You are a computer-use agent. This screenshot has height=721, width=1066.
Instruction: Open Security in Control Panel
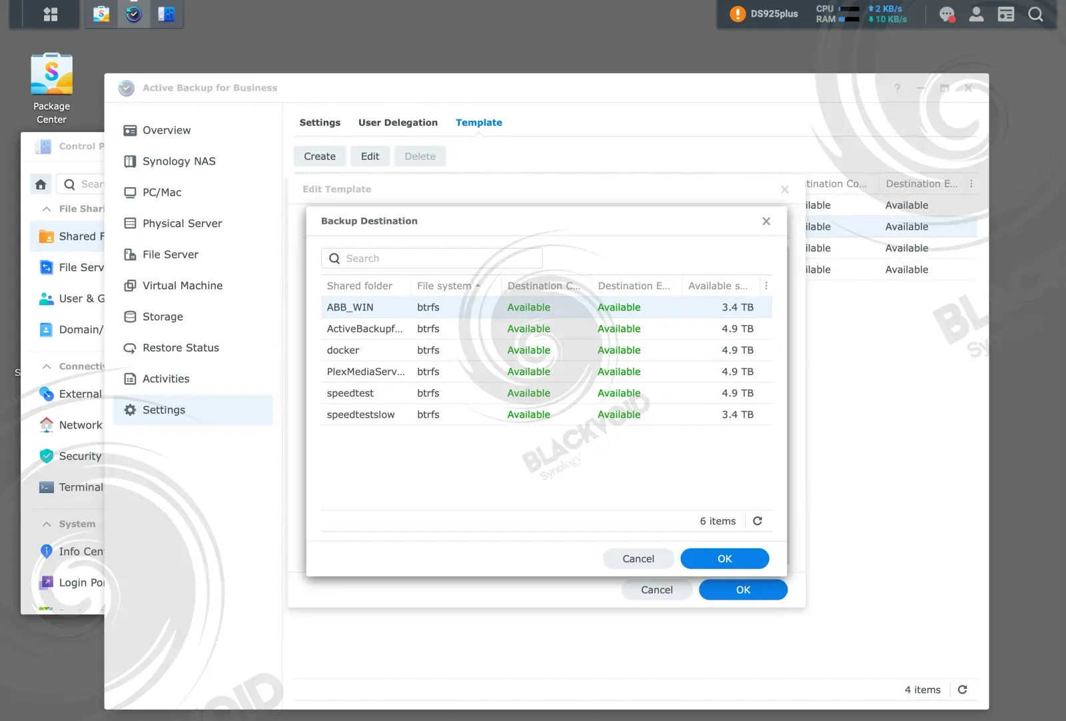(69, 456)
